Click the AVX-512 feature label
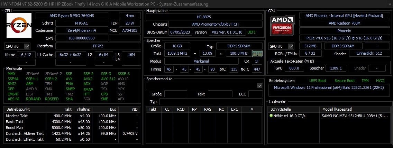The width and height of the screenshot is (393, 148). click(x=108, y=79)
